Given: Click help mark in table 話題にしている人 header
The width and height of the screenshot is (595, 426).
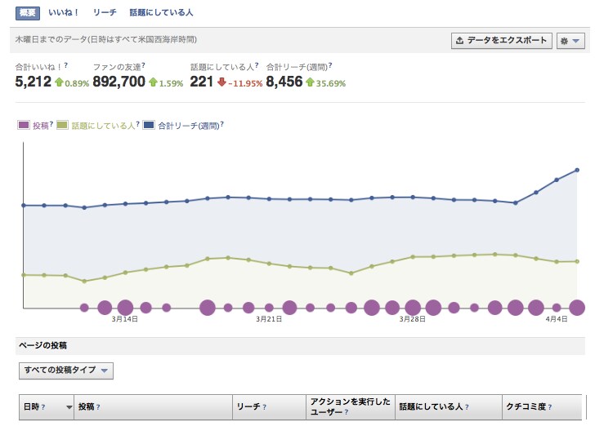Looking at the screenshot, I should tap(467, 407).
